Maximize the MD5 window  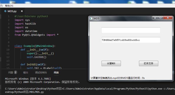(x=160, y=18)
